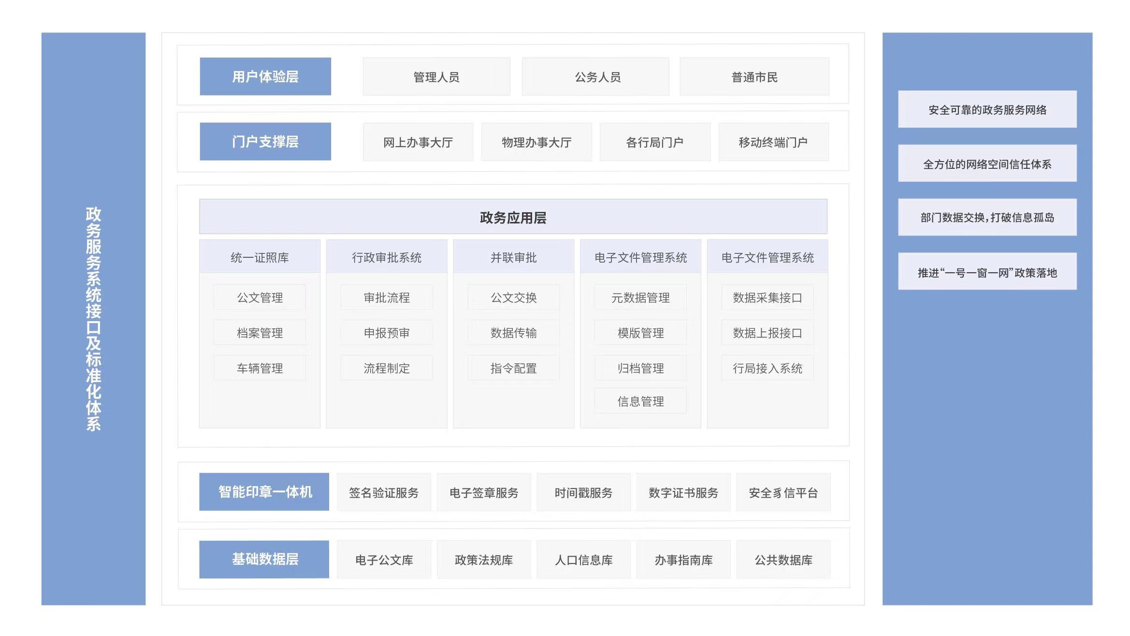Open the 人口信息库 in 基础数据层
Screen dimensions: 1130x636
coord(583,559)
